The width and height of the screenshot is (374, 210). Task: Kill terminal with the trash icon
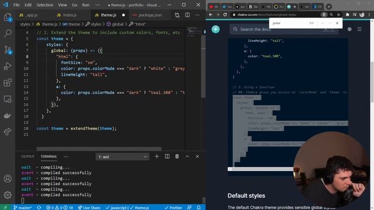[x=177, y=156]
